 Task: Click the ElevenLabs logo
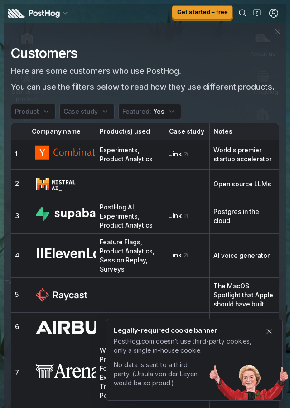coord(66,254)
